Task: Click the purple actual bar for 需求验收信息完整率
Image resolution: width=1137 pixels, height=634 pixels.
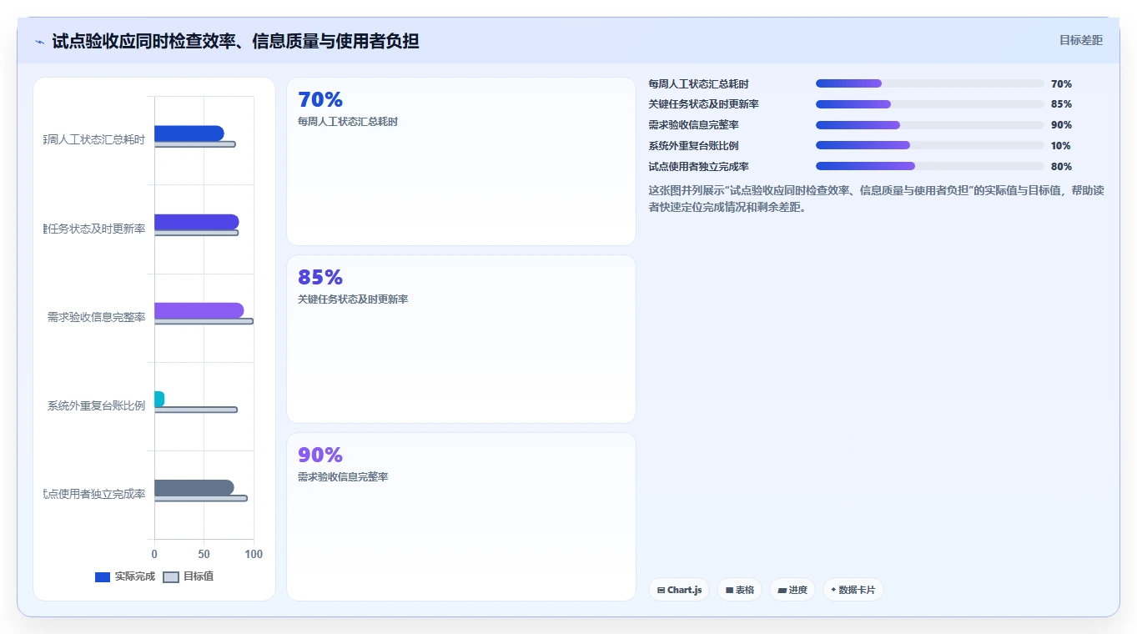Action: tap(199, 310)
